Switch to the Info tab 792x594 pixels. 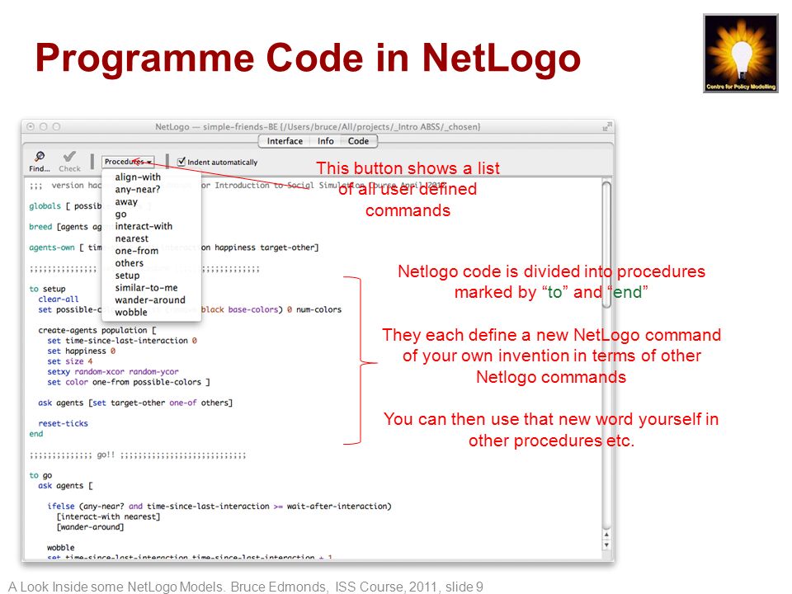tap(325, 141)
